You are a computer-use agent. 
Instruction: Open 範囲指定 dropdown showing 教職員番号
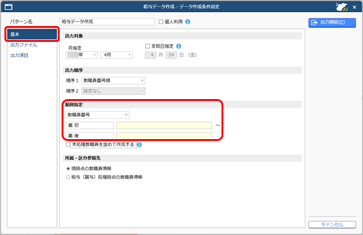(x=98, y=115)
